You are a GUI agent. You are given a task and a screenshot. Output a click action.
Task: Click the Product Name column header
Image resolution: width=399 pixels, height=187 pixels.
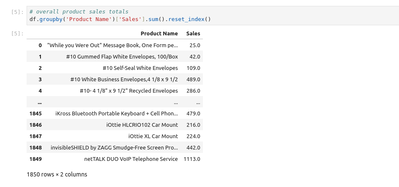point(159,34)
